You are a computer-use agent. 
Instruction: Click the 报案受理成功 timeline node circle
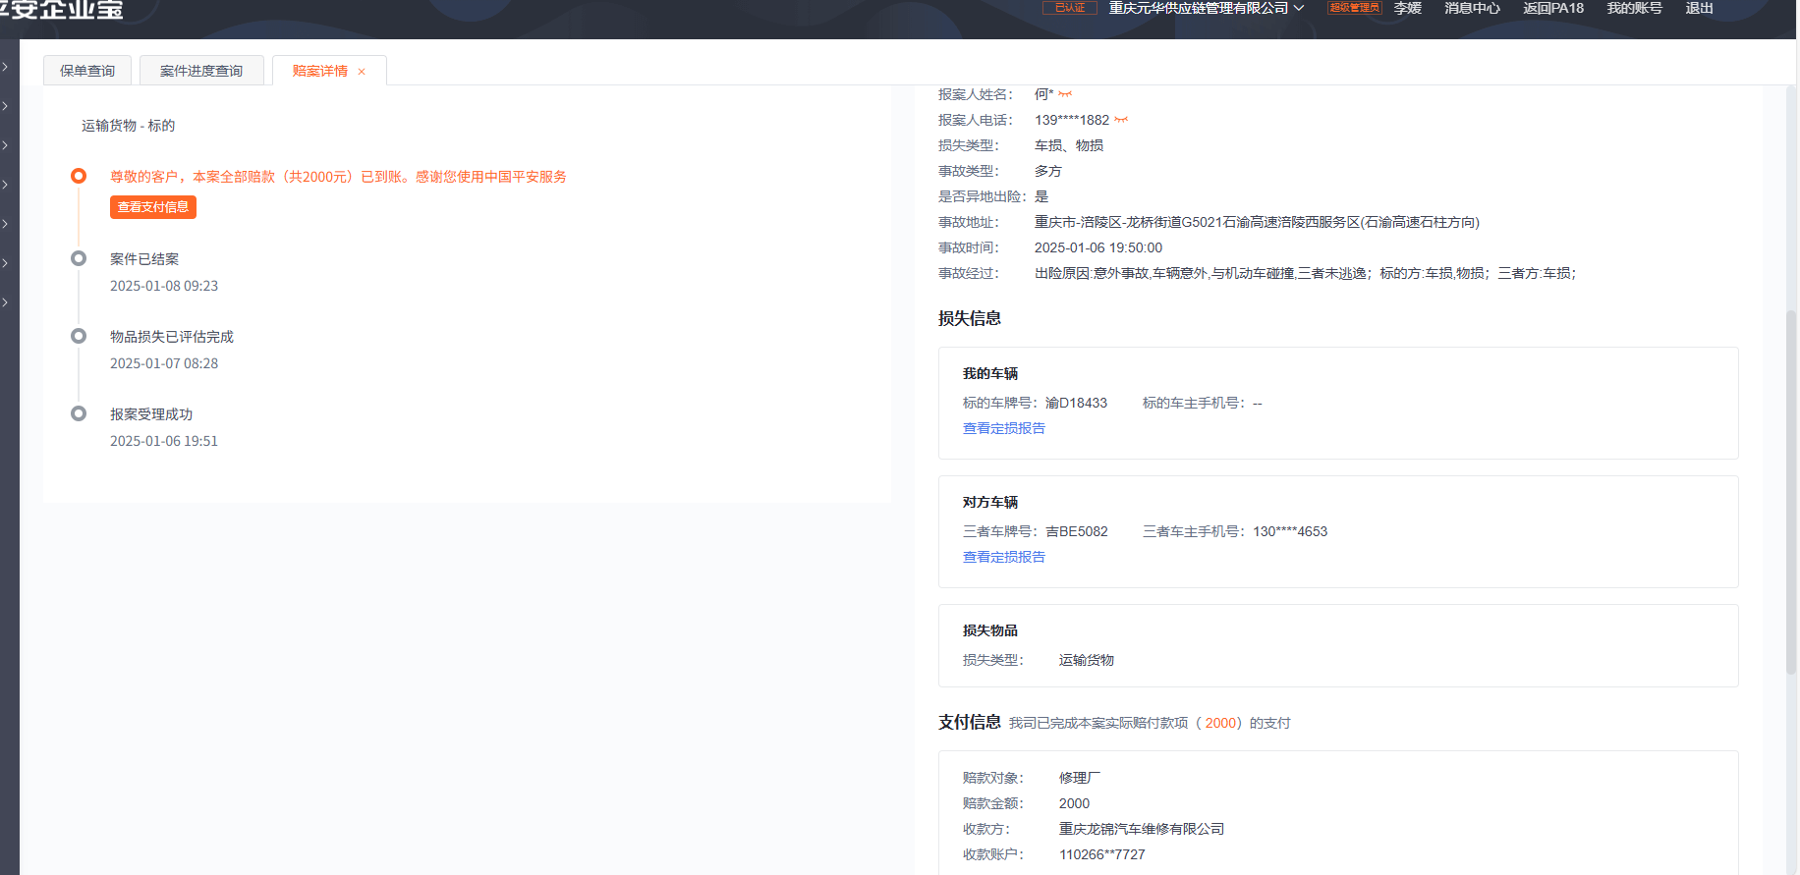pos(79,413)
